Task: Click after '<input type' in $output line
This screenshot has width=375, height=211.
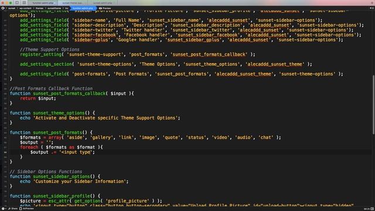Action: (x=90, y=152)
